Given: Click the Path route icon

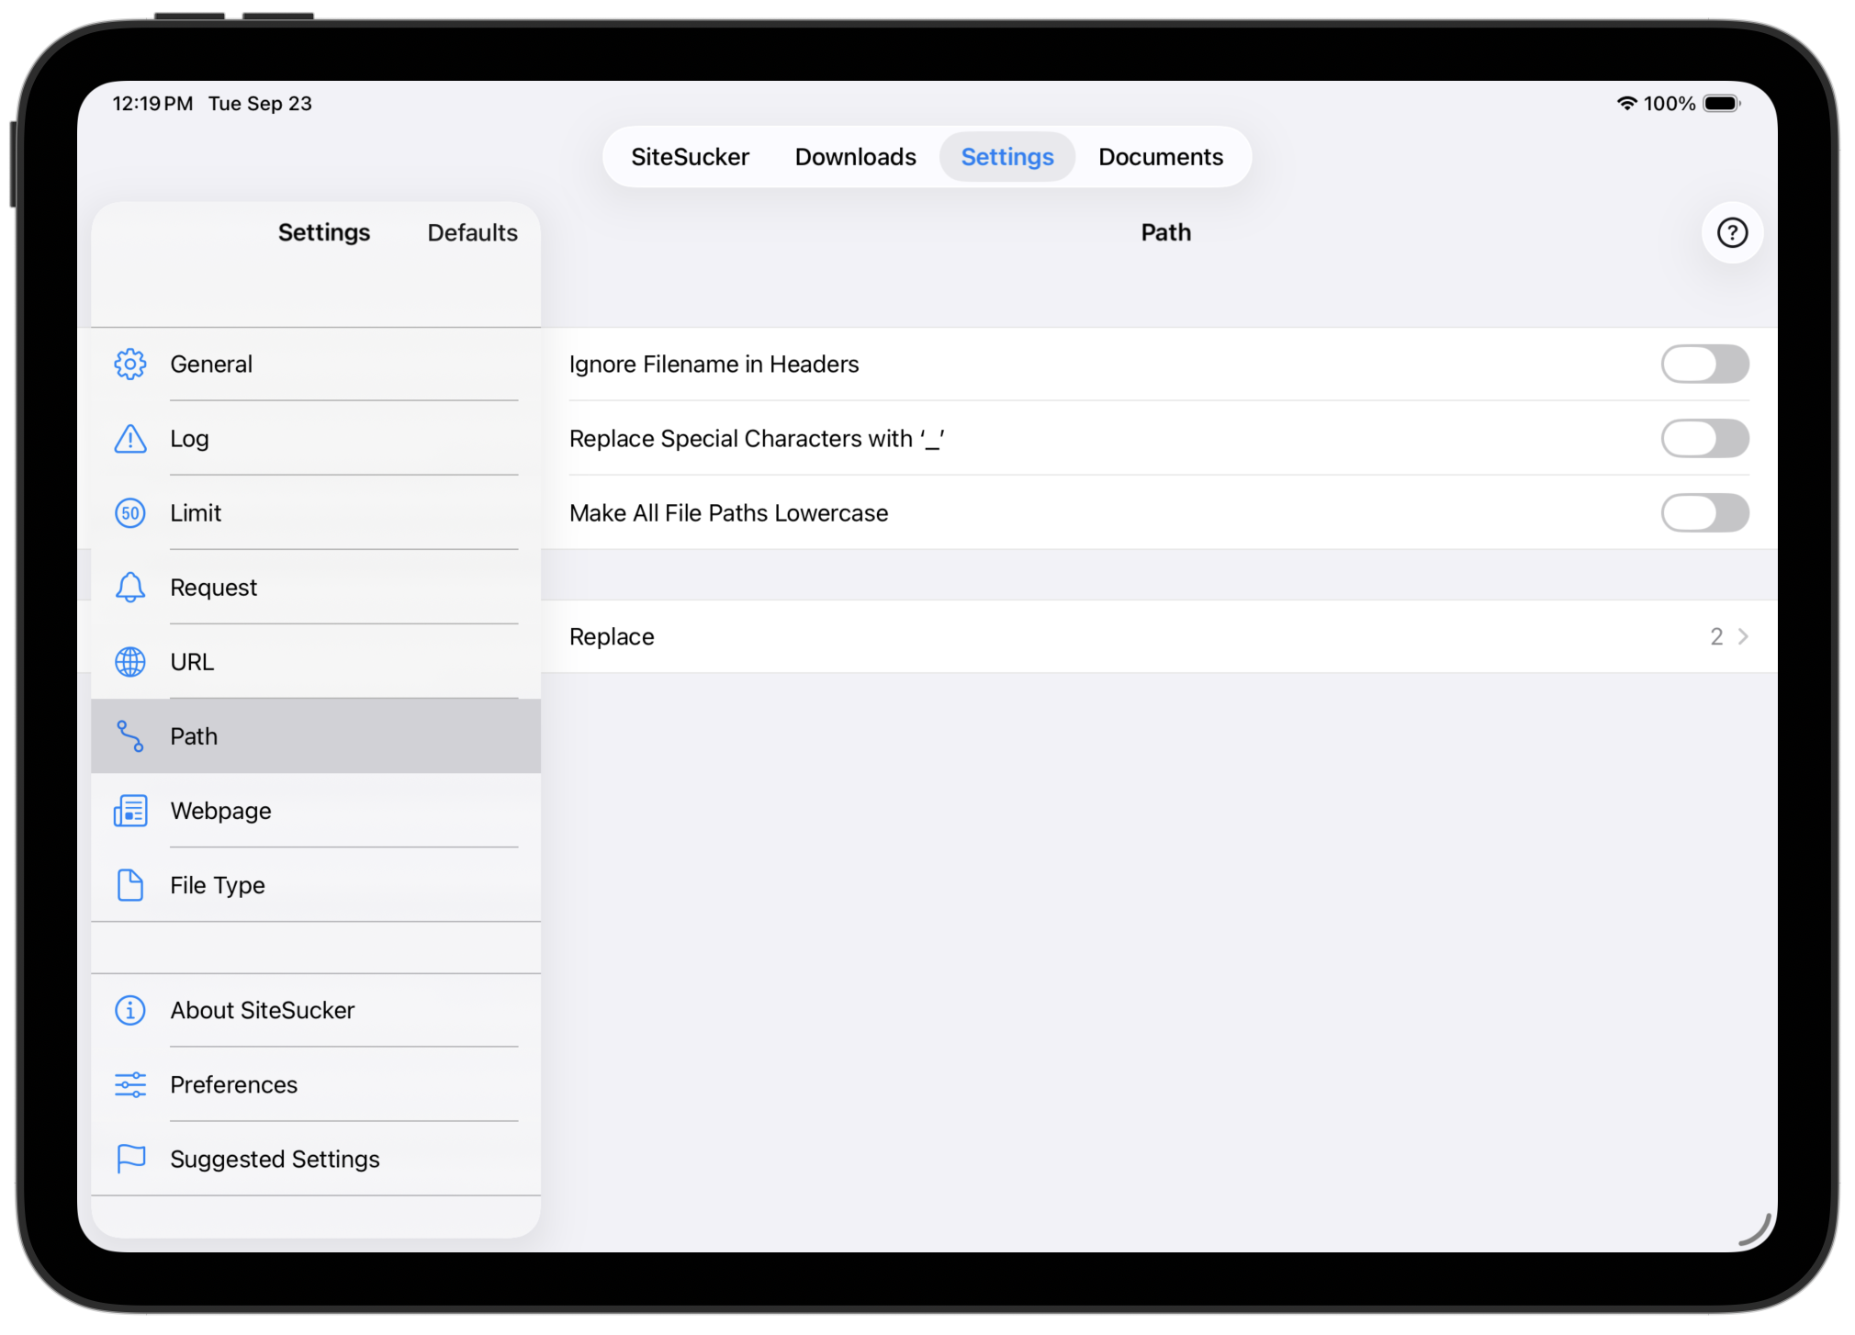Looking at the screenshot, I should click(x=130, y=736).
